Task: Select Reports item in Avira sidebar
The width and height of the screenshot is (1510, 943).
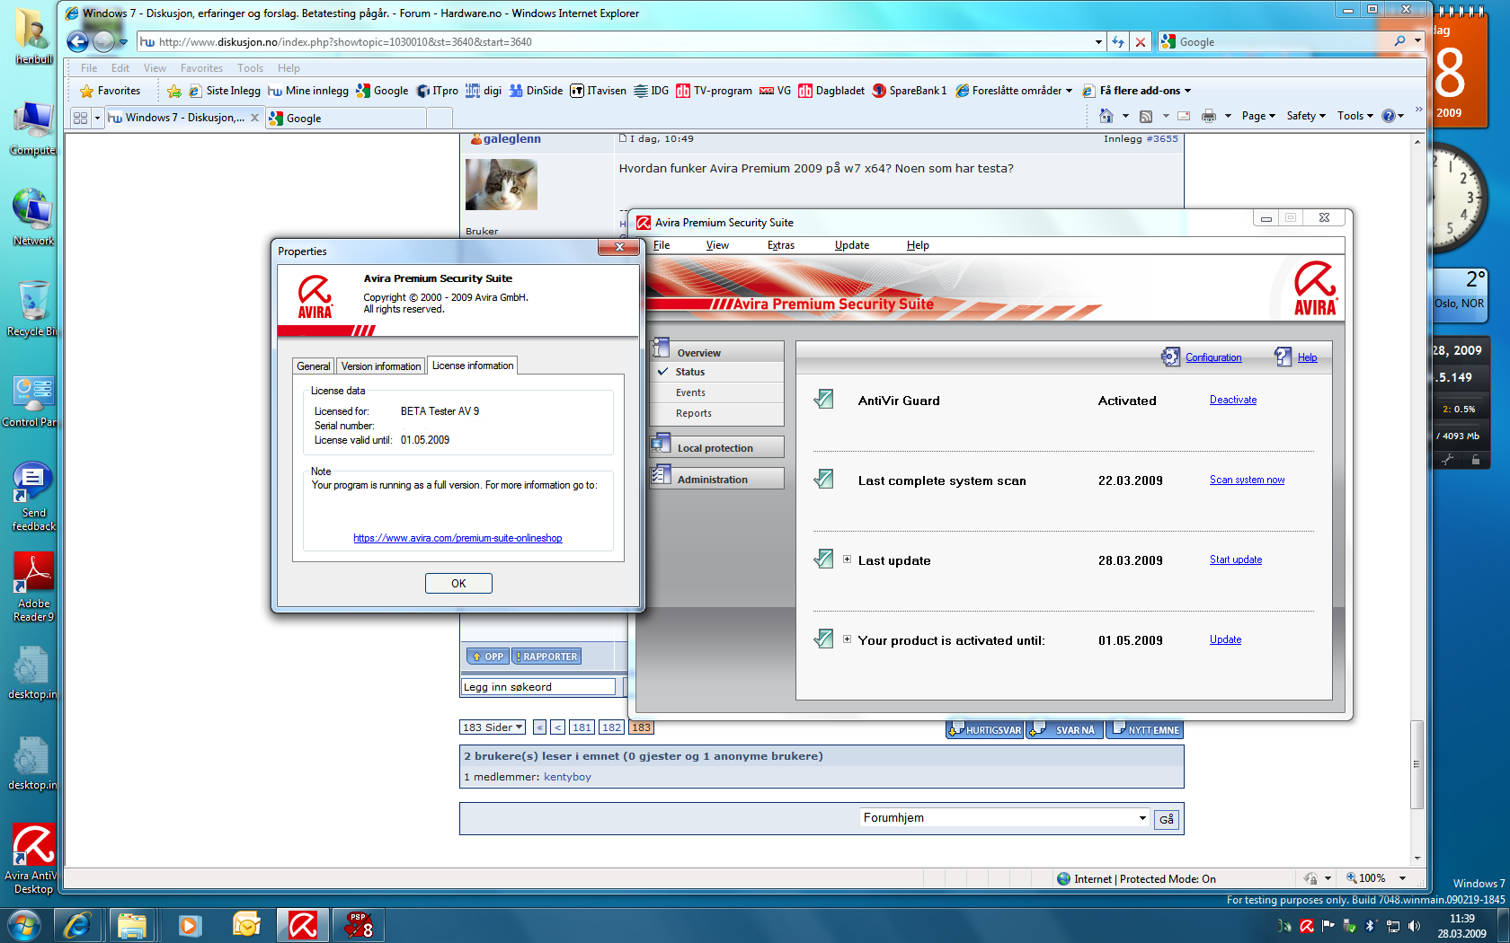Action: coord(693,413)
